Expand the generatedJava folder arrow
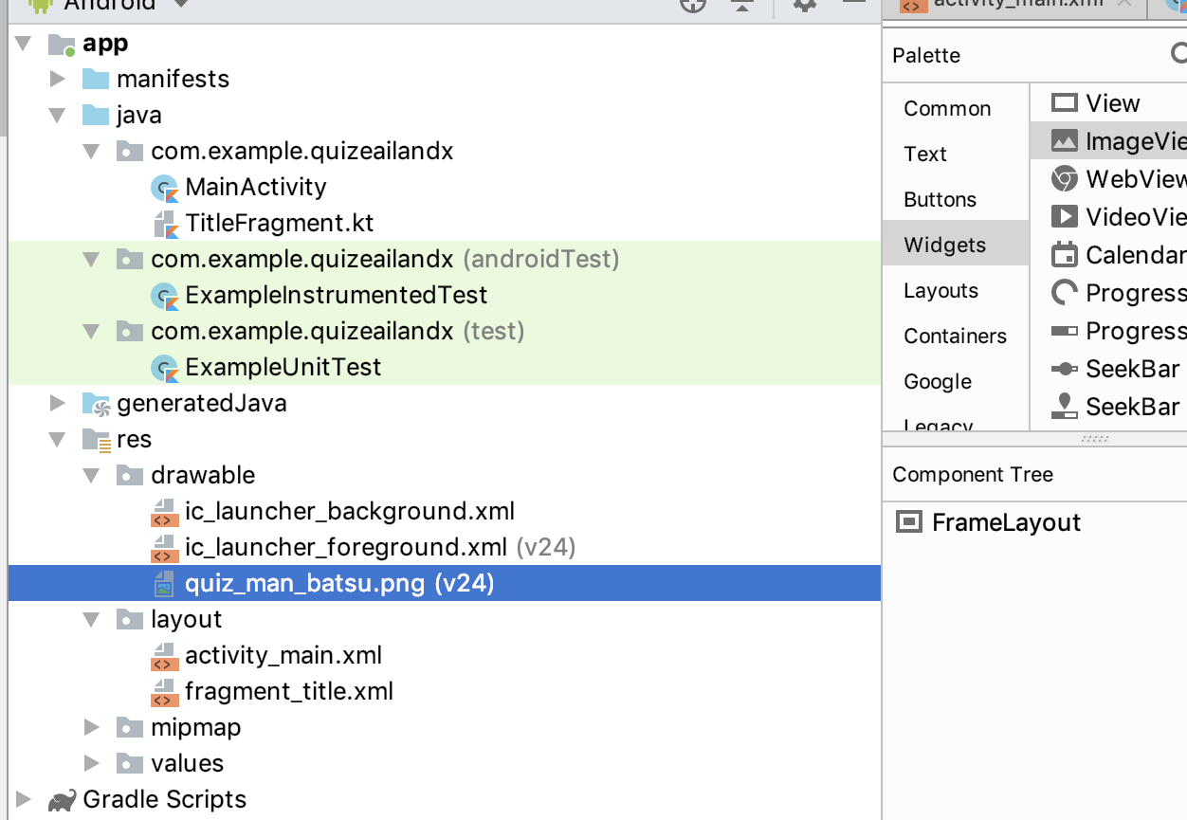 pyautogui.click(x=58, y=403)
